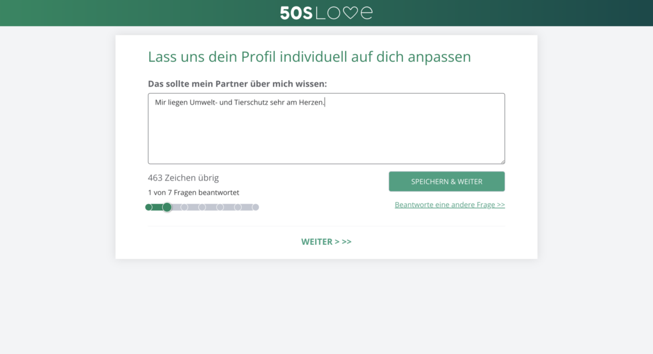
Task: Click the divider line above WEITER
Action: click(x=326, y=226)
